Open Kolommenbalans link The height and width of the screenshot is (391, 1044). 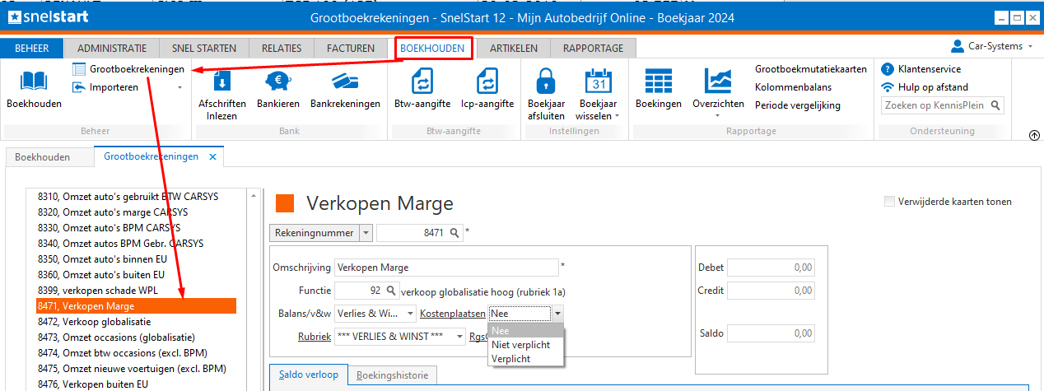[x=793, y=87]
